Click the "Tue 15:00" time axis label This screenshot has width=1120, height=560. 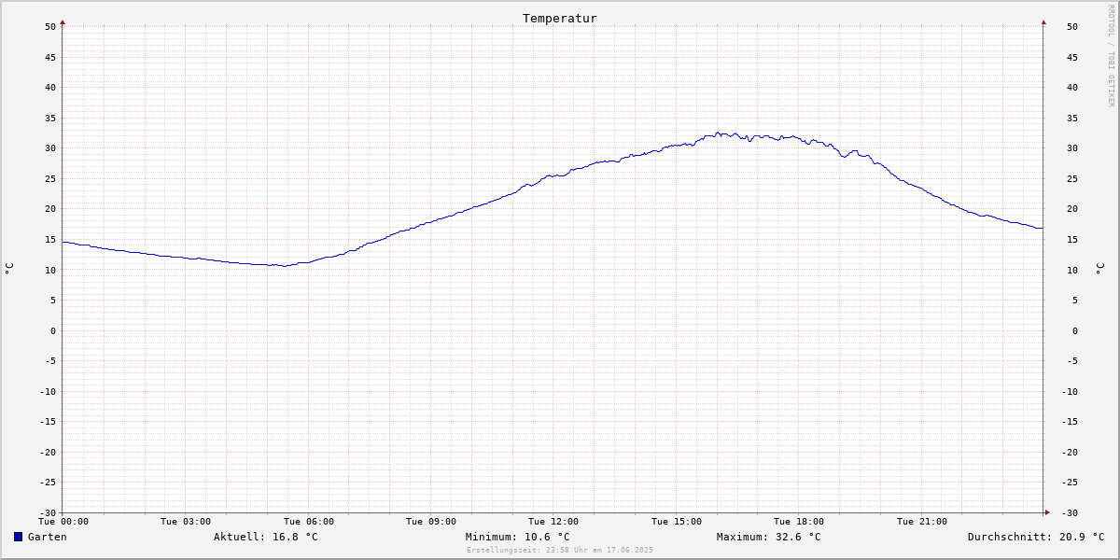(677, 522)
